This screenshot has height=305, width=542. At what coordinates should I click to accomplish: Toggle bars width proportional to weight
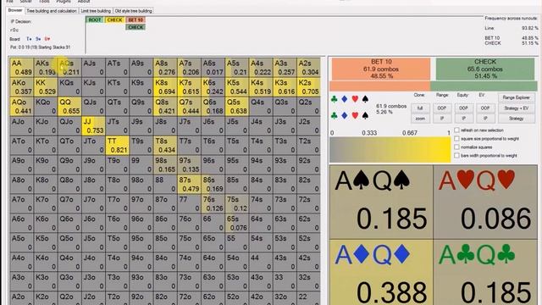456,155
